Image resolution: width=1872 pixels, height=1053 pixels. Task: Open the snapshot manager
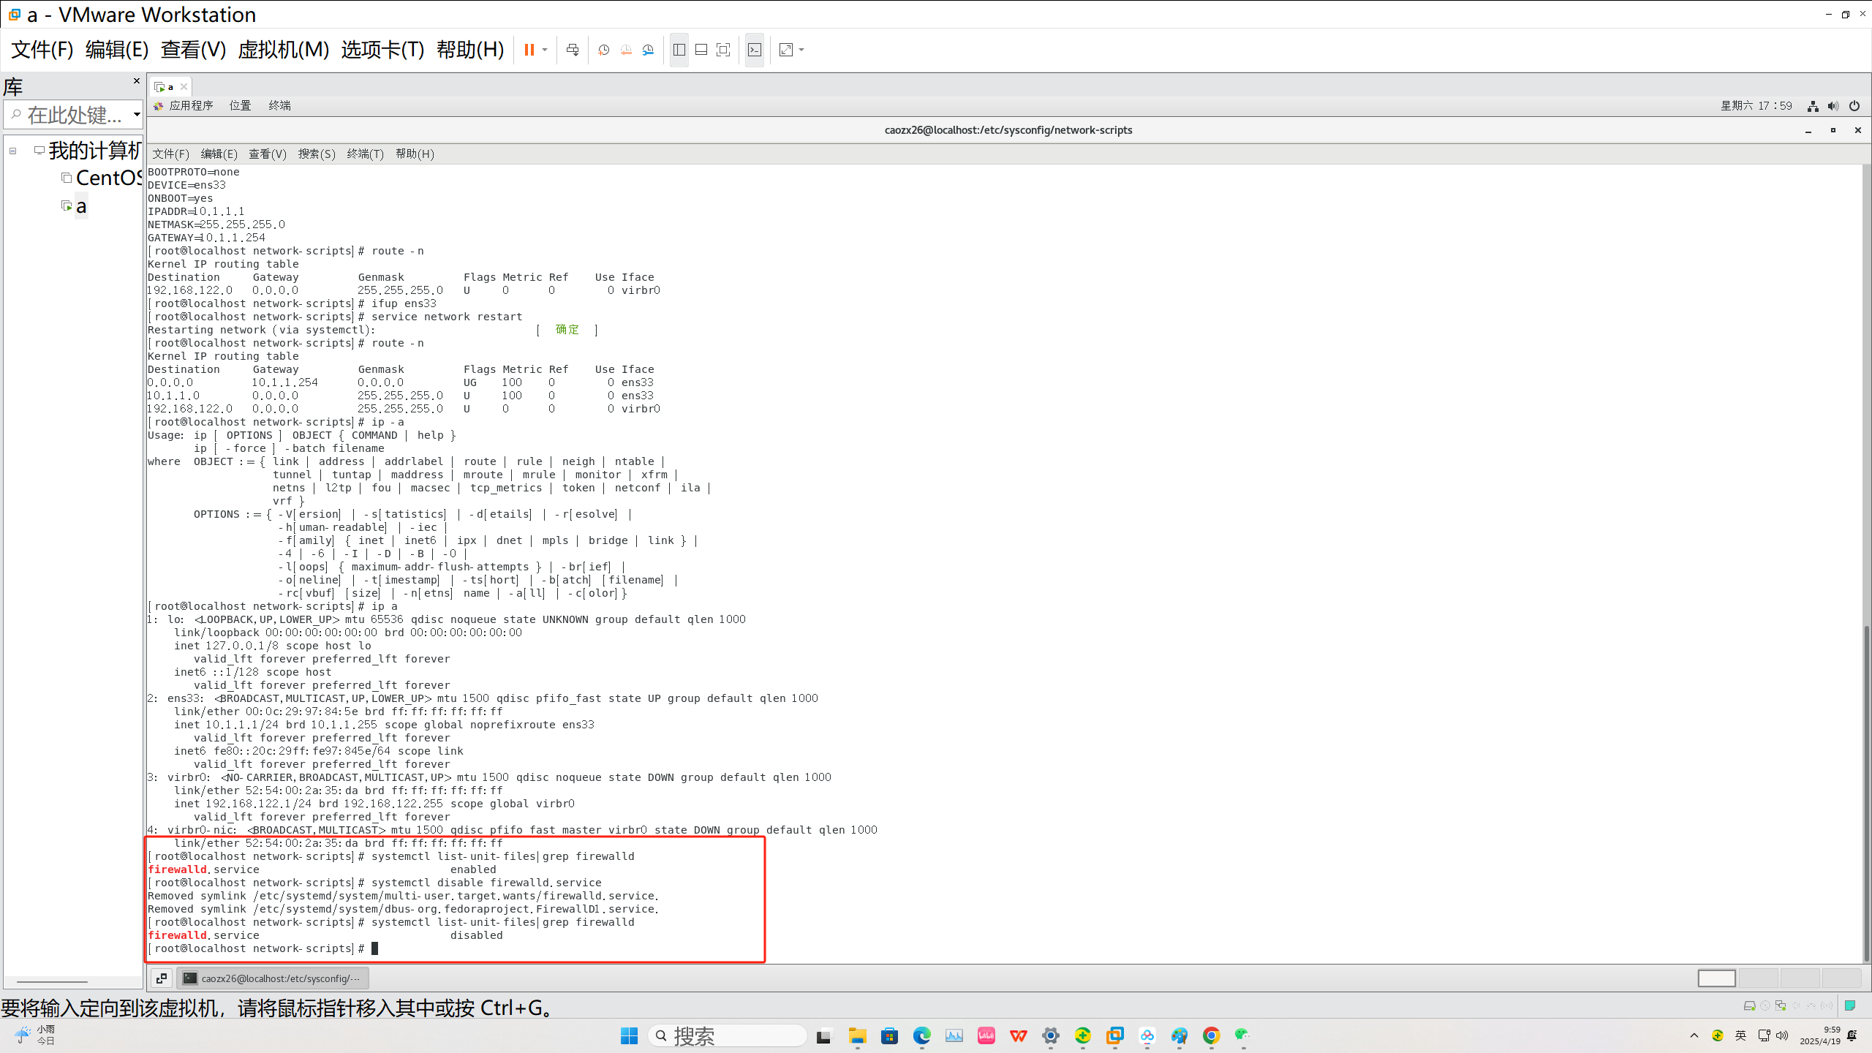(x=649, y=50)
